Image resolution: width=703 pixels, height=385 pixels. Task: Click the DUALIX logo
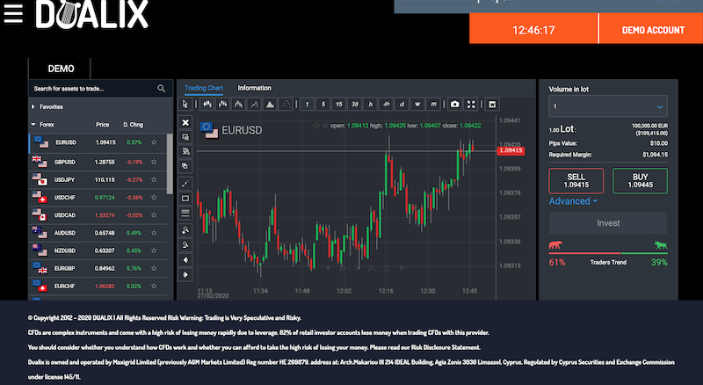[x=91, y=14]
